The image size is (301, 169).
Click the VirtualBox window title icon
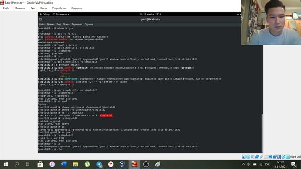2,2
